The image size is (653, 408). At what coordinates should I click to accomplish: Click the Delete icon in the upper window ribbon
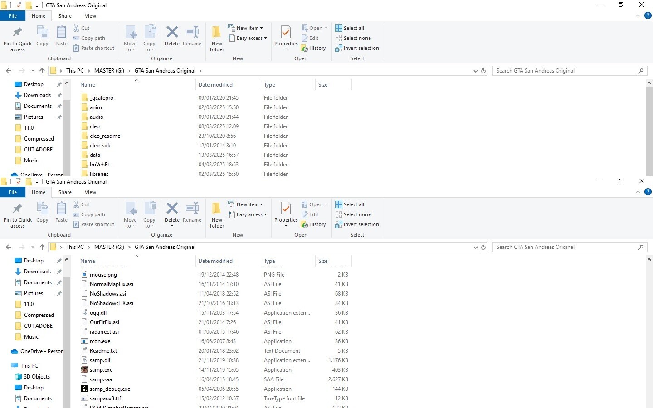tap(172, 33)
